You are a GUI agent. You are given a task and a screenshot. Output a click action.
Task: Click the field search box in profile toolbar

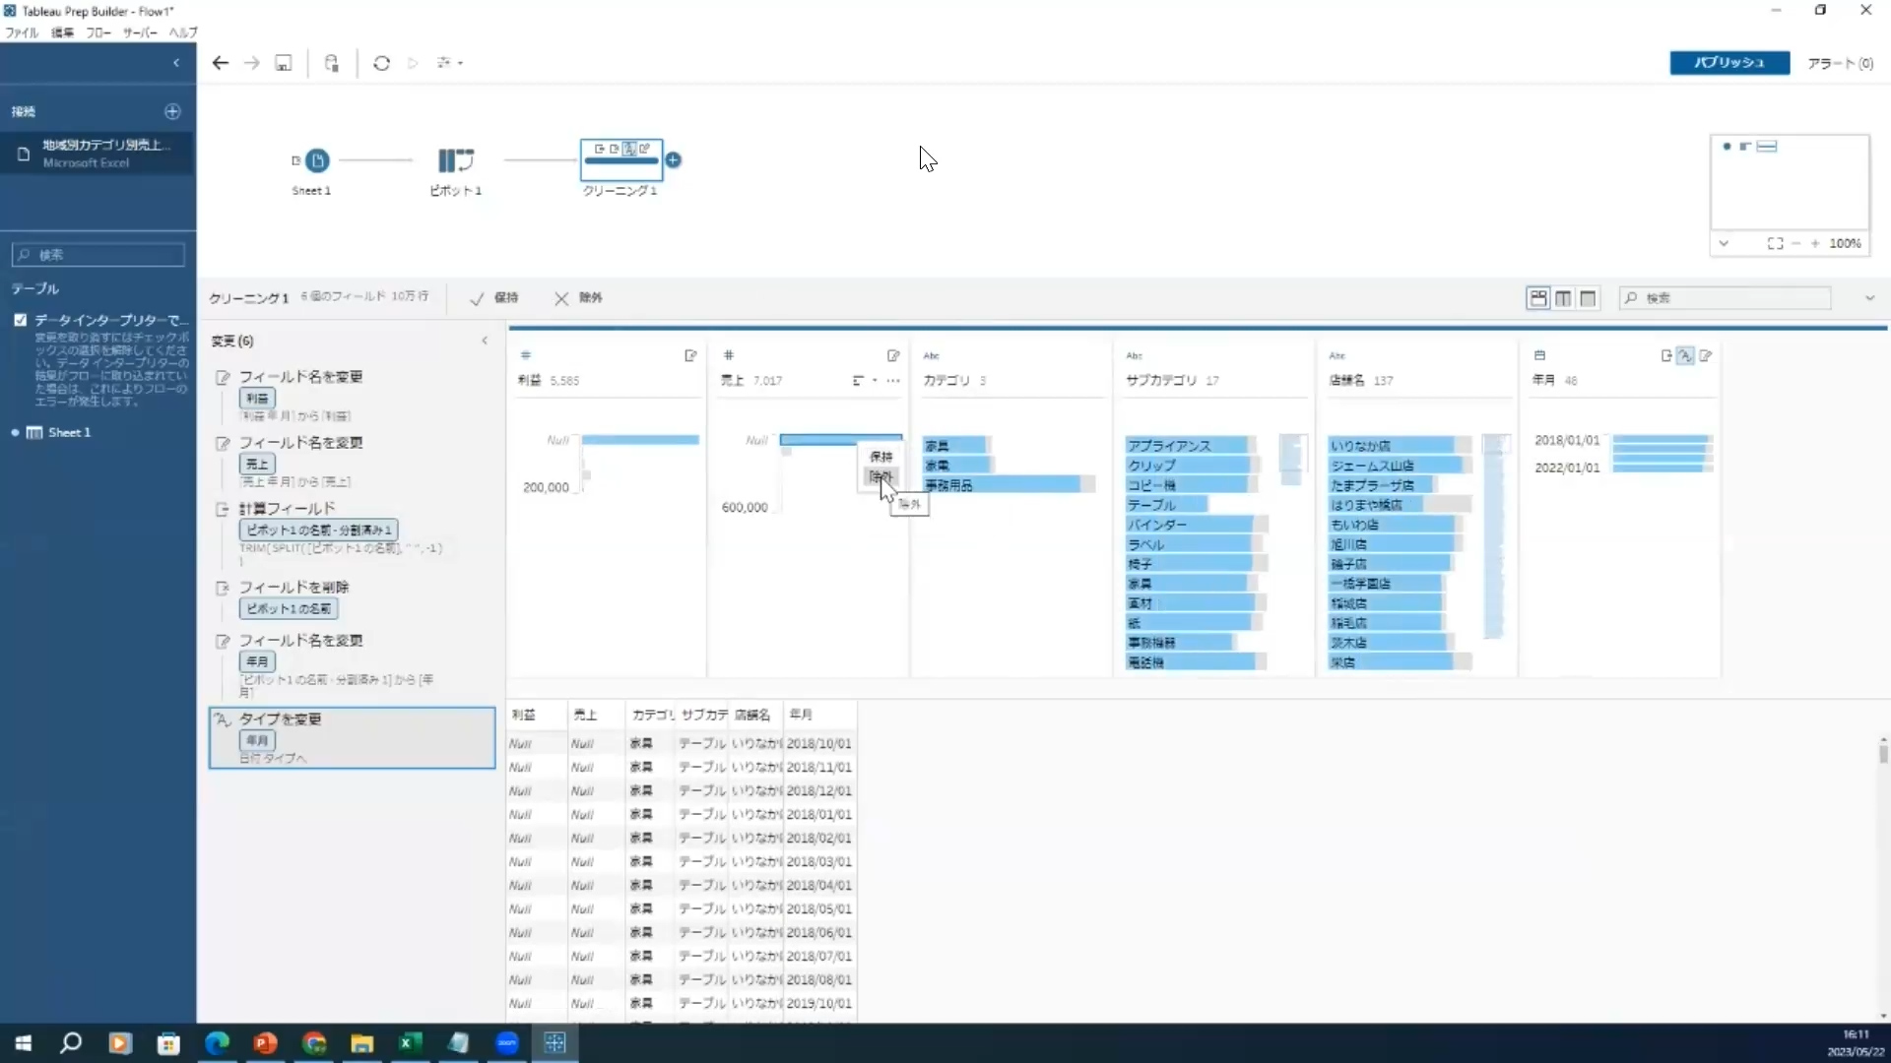click(1726, 298)
